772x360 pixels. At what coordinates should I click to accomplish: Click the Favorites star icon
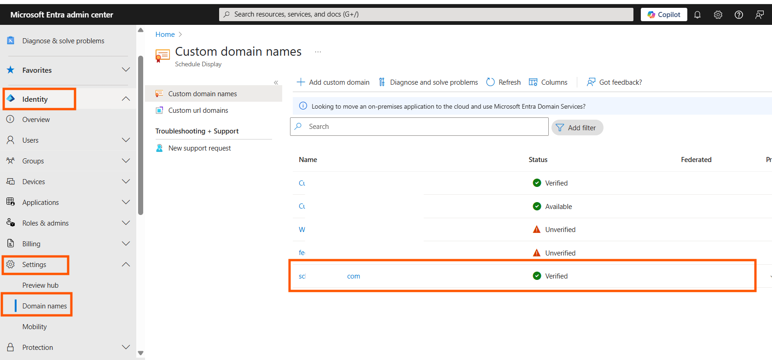pyautogui.click(x=11, y=70)
